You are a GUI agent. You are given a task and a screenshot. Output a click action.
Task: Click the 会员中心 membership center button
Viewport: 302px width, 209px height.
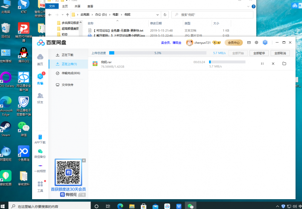[x=233, y=43]
